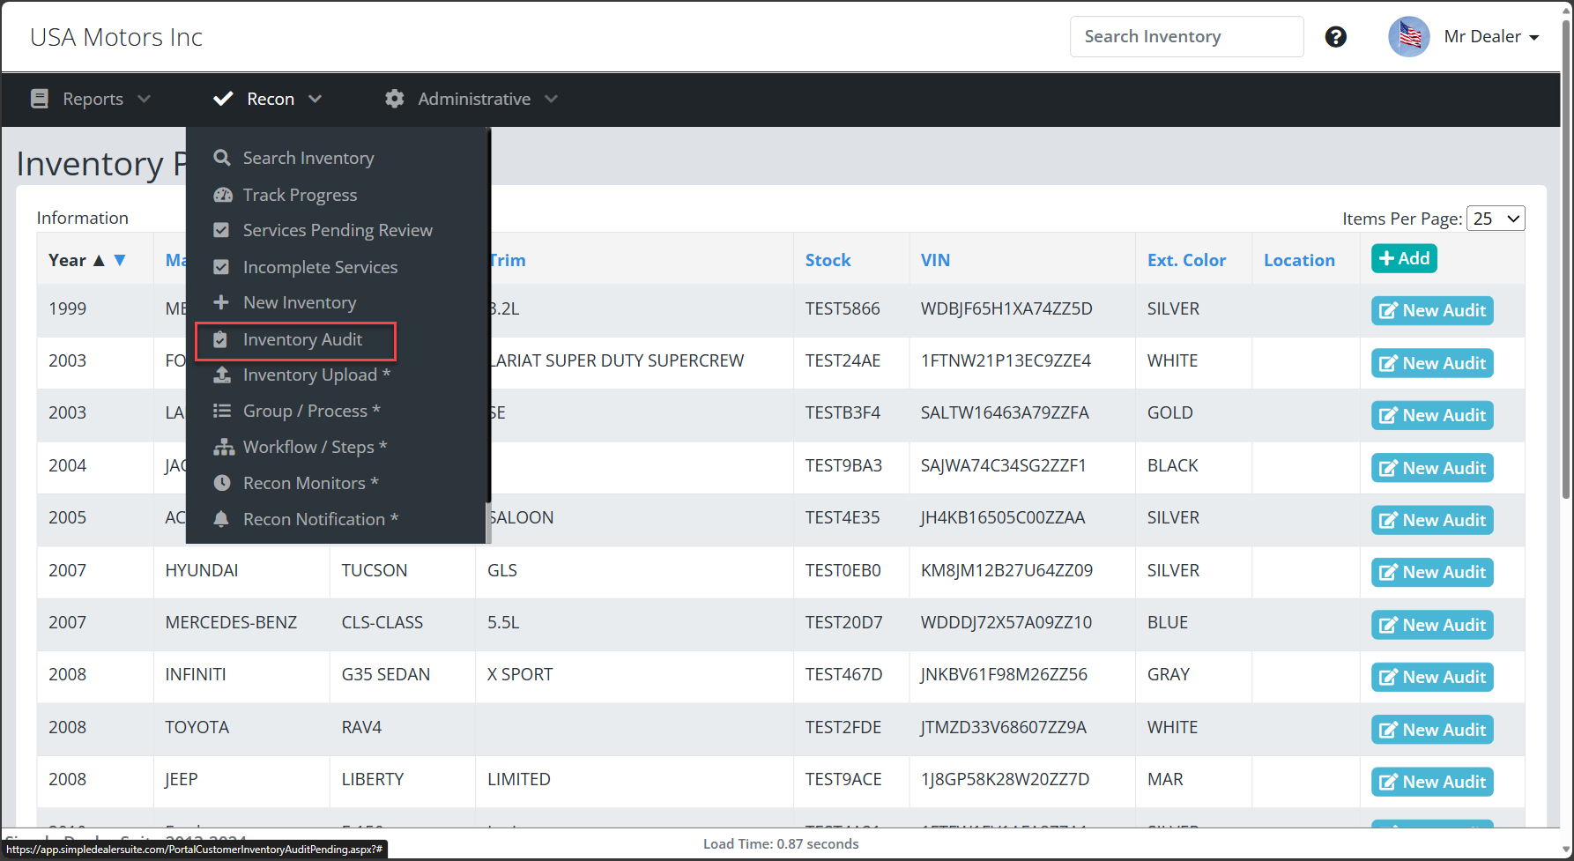Sort table by the VIN column
The height and width of the screenshot is (861, 1574).
935,260
